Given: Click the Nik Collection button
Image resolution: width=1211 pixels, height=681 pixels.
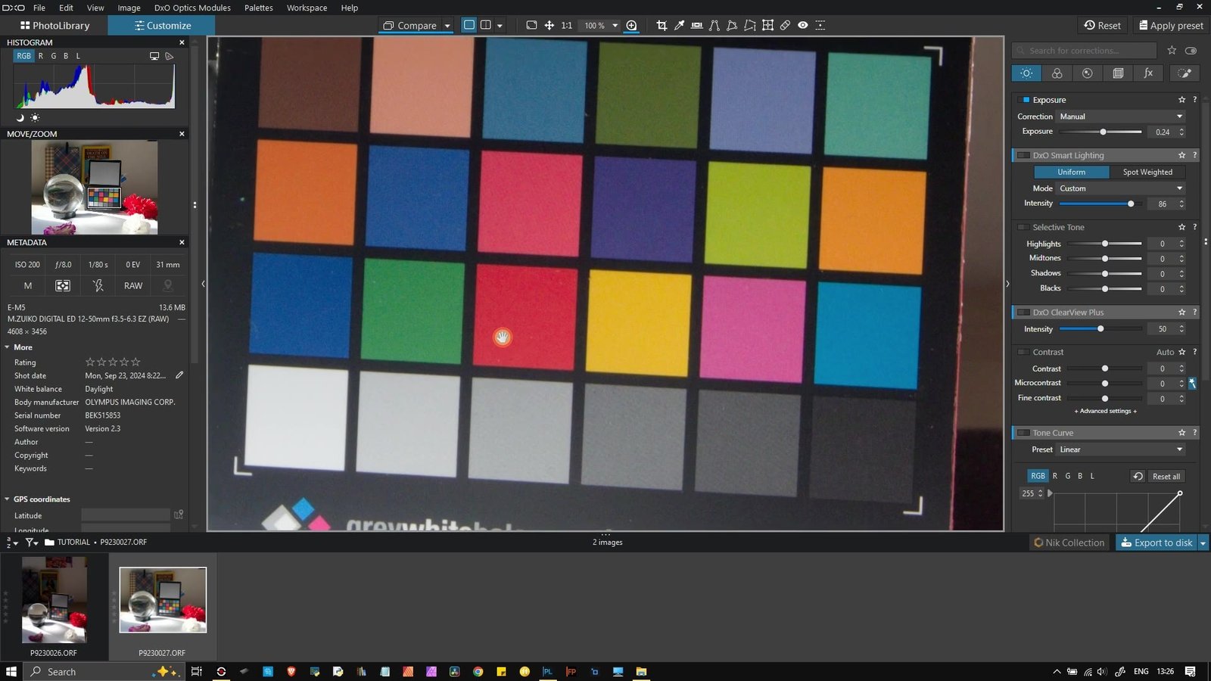Looking at the screenshot, I should click(x=1069, y=543).
